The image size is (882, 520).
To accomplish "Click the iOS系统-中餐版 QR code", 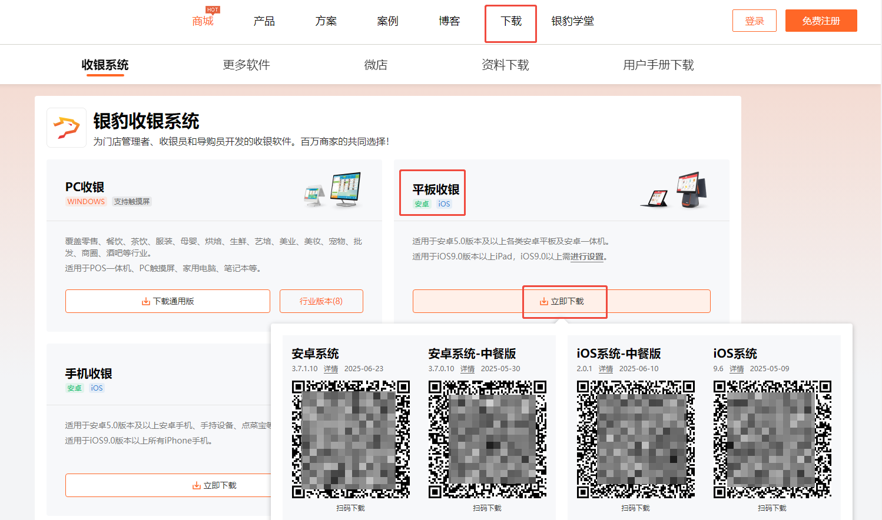I will [x=636, y=439].
